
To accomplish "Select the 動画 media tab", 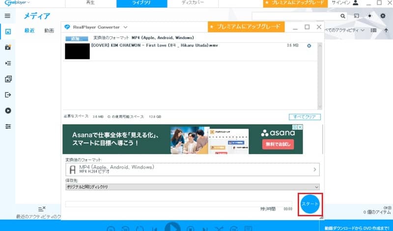I will (49, 30).
